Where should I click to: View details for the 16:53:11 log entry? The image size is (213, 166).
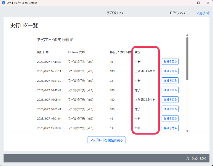(170, 71)
